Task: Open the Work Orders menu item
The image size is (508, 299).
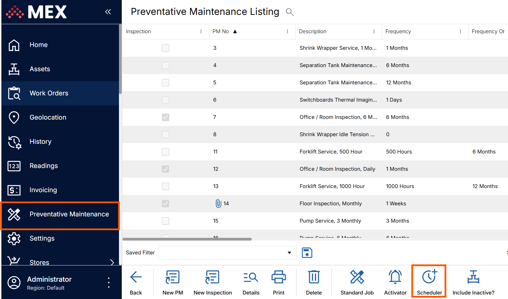Action: click(x=49, y=93)
